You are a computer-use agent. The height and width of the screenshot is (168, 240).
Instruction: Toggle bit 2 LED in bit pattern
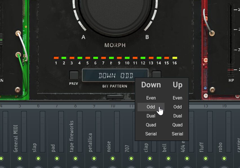coord(64,58)
